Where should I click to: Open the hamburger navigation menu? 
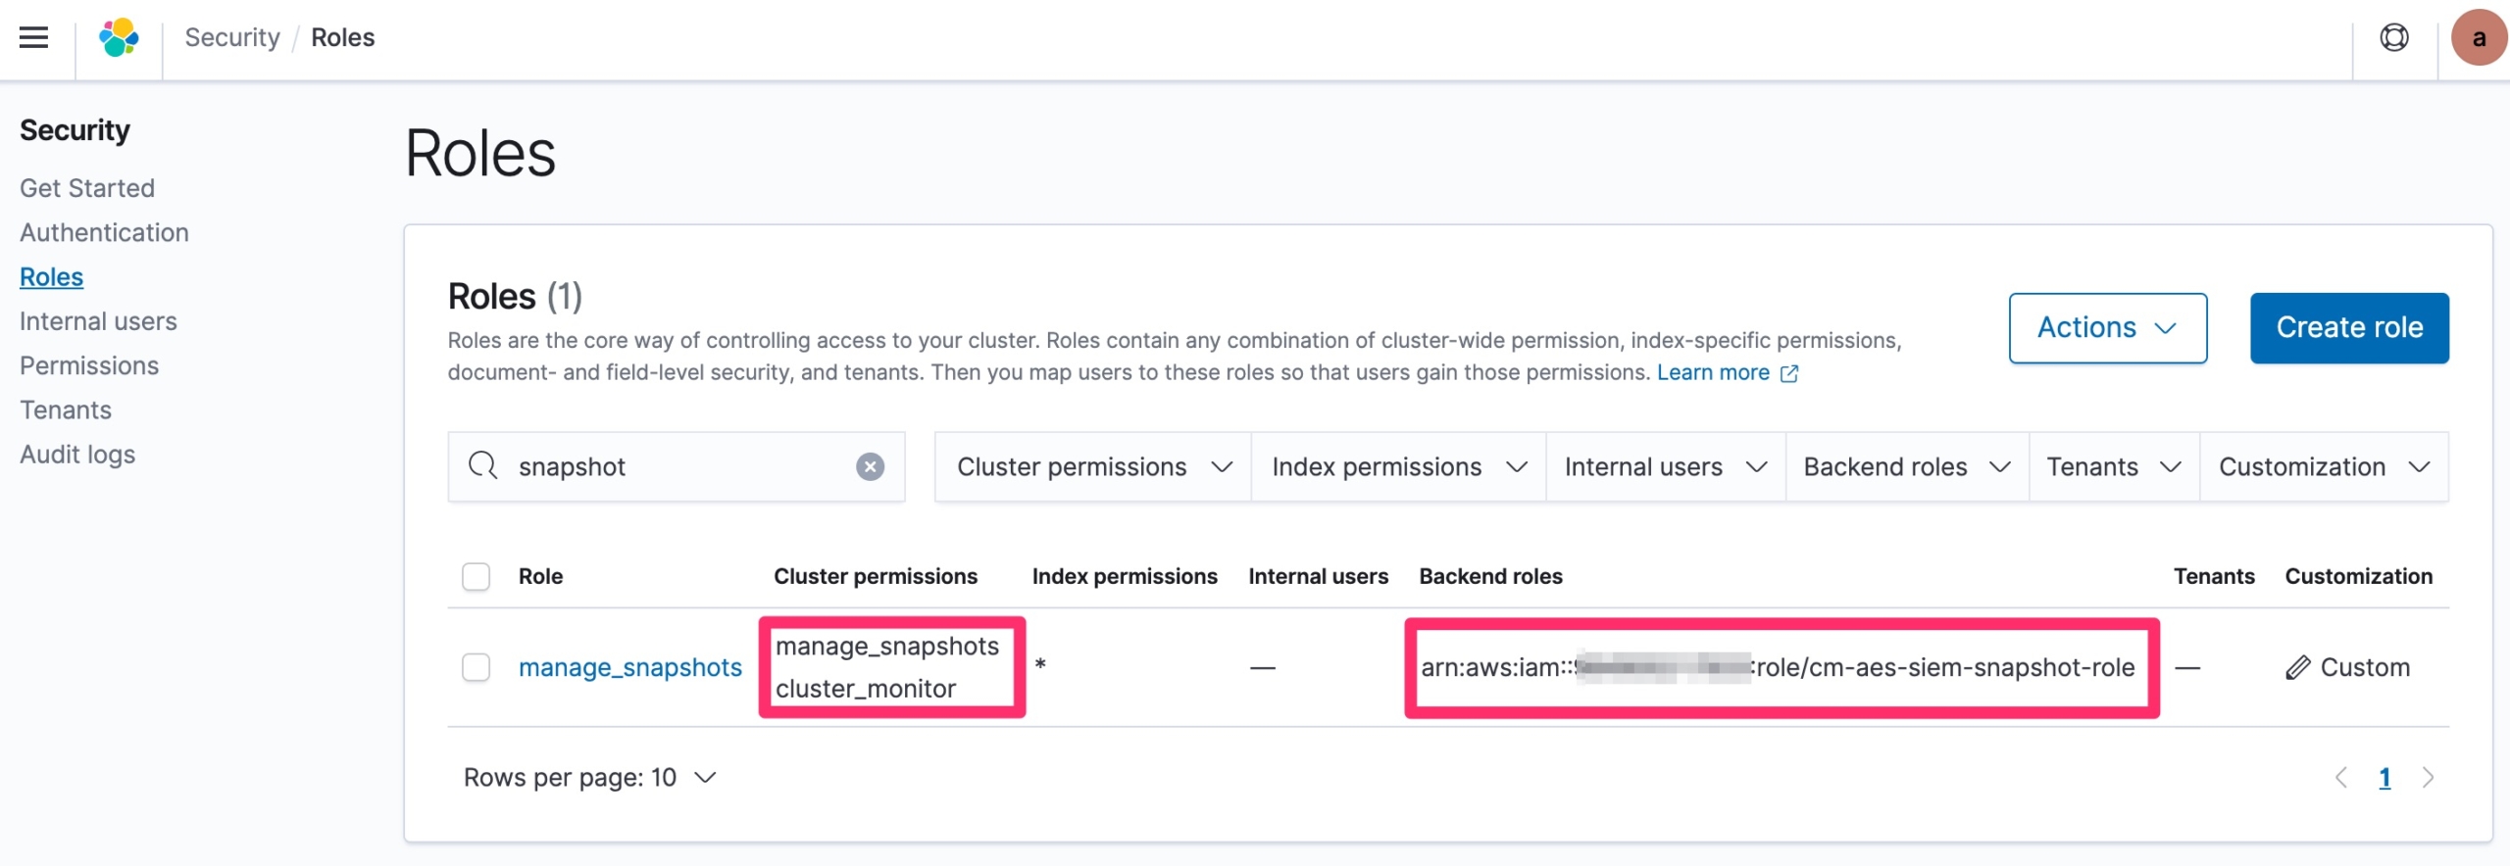[x=34, y=38]
